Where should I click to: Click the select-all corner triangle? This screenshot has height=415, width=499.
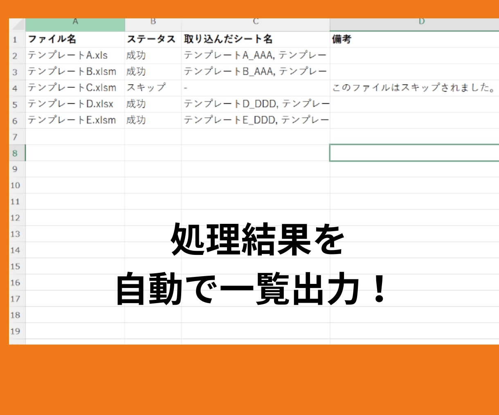tap(17, 25)
